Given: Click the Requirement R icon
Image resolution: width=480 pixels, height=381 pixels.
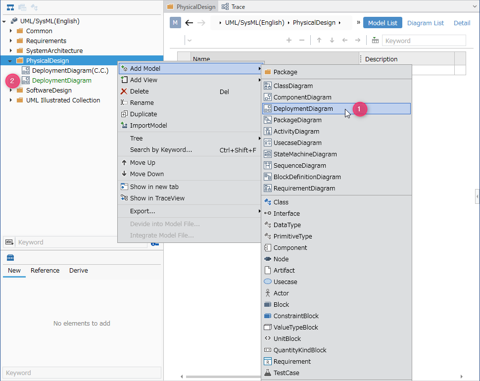Looking at the screenshot, I should point(268,361).
